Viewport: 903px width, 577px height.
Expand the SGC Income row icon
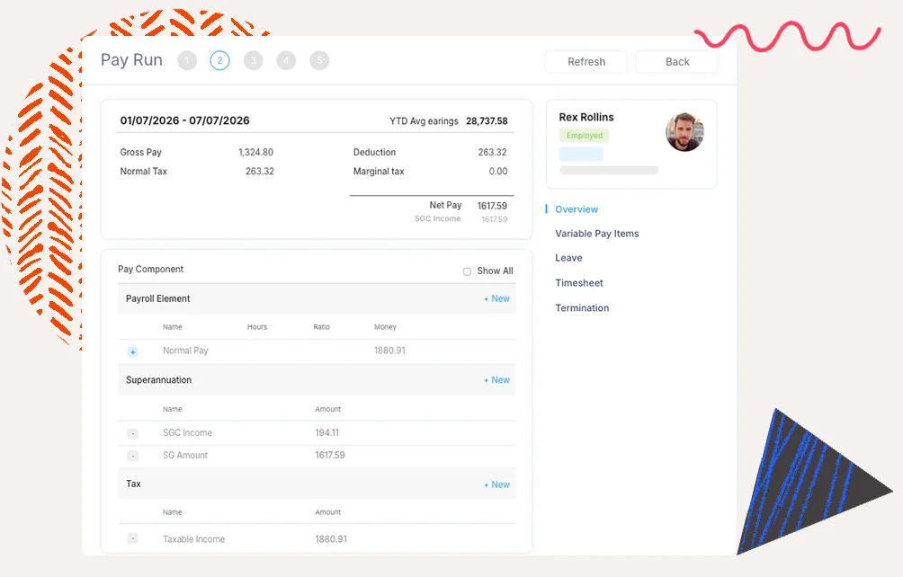click(133, 433)
